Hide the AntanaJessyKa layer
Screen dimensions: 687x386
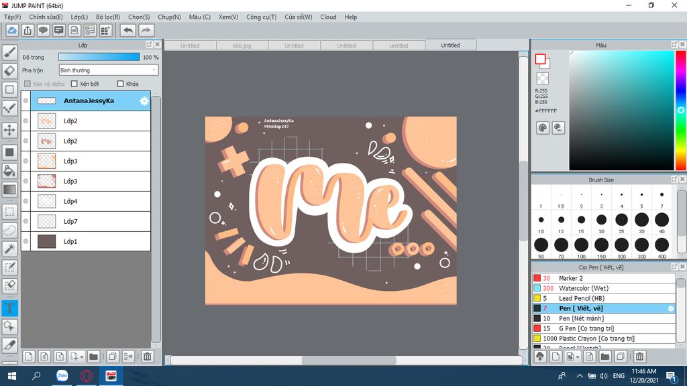click(x=26, y=101)
